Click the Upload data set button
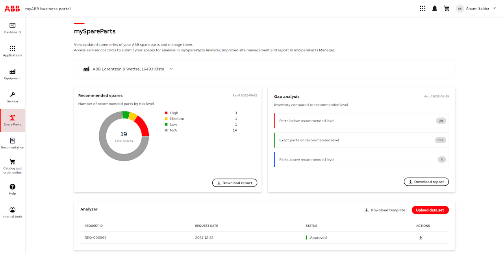 [430, 210]
